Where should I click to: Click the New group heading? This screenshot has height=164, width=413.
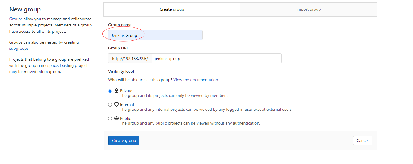click(25, 9)
